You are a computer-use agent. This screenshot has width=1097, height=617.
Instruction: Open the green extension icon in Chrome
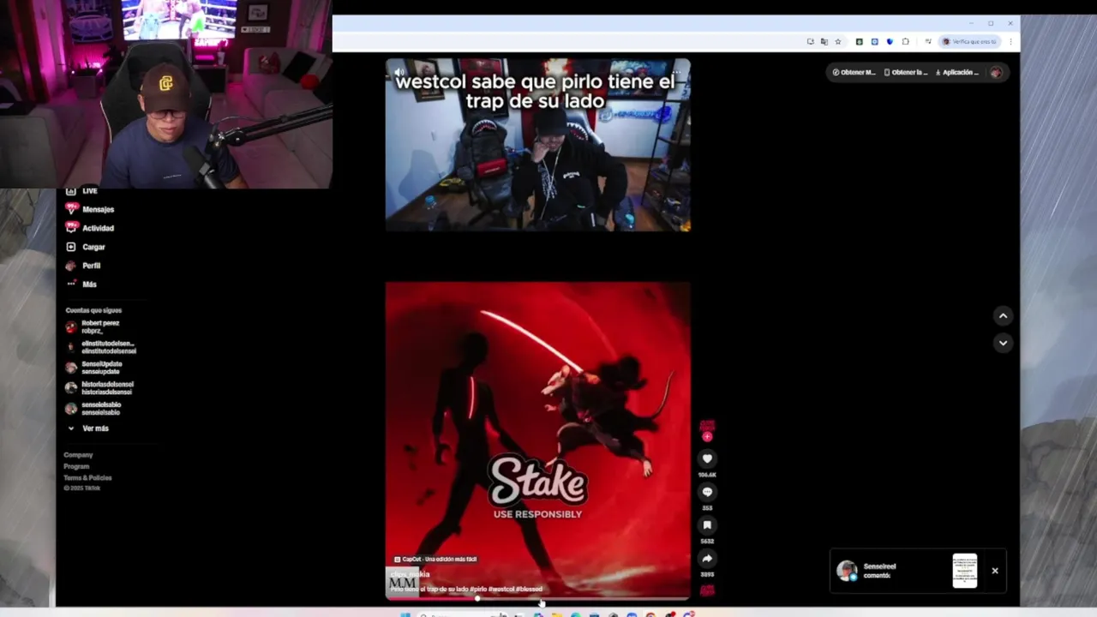point(859,41)
